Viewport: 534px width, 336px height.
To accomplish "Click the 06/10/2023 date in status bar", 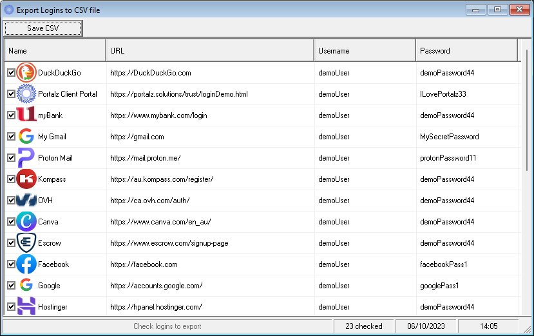I will click(x=426, y=326).
